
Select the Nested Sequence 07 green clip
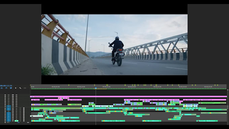point(212,103)
